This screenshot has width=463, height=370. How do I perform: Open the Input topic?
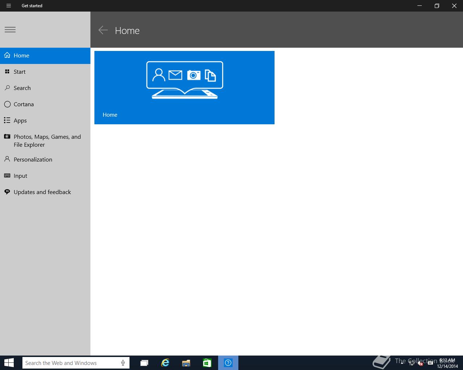coord(45,176)
